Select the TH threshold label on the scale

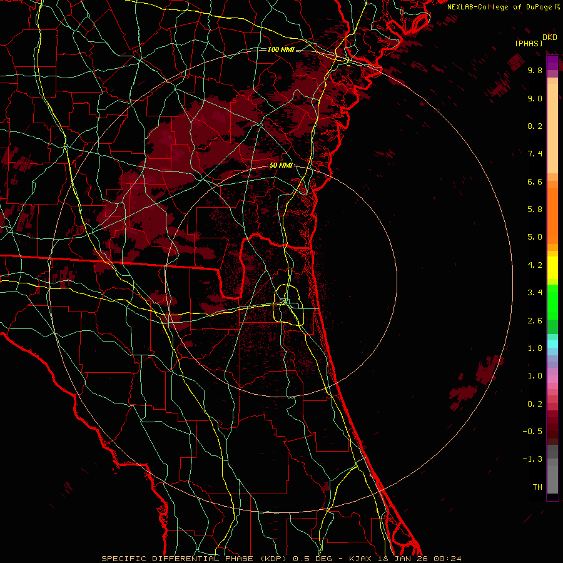coord(537,487)
